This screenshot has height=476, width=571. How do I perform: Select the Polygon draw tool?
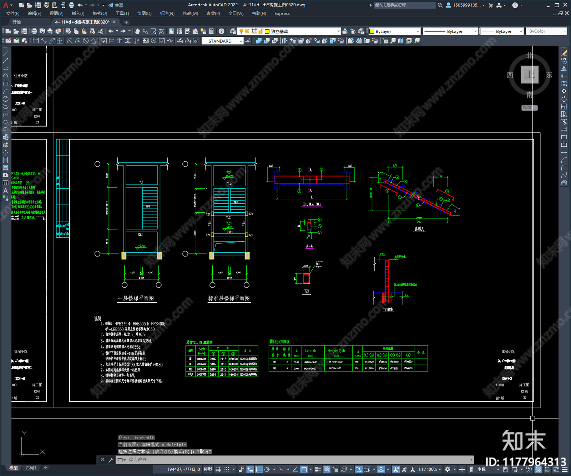[x=5, y=76]
